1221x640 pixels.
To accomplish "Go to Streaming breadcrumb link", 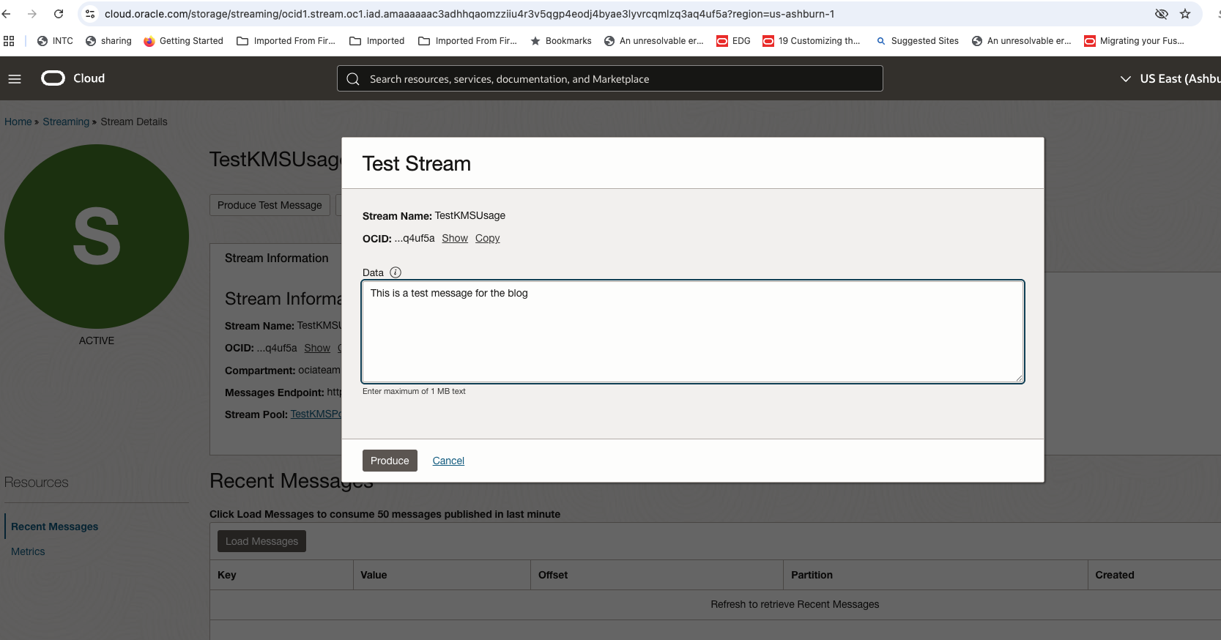I will [66, 122].
